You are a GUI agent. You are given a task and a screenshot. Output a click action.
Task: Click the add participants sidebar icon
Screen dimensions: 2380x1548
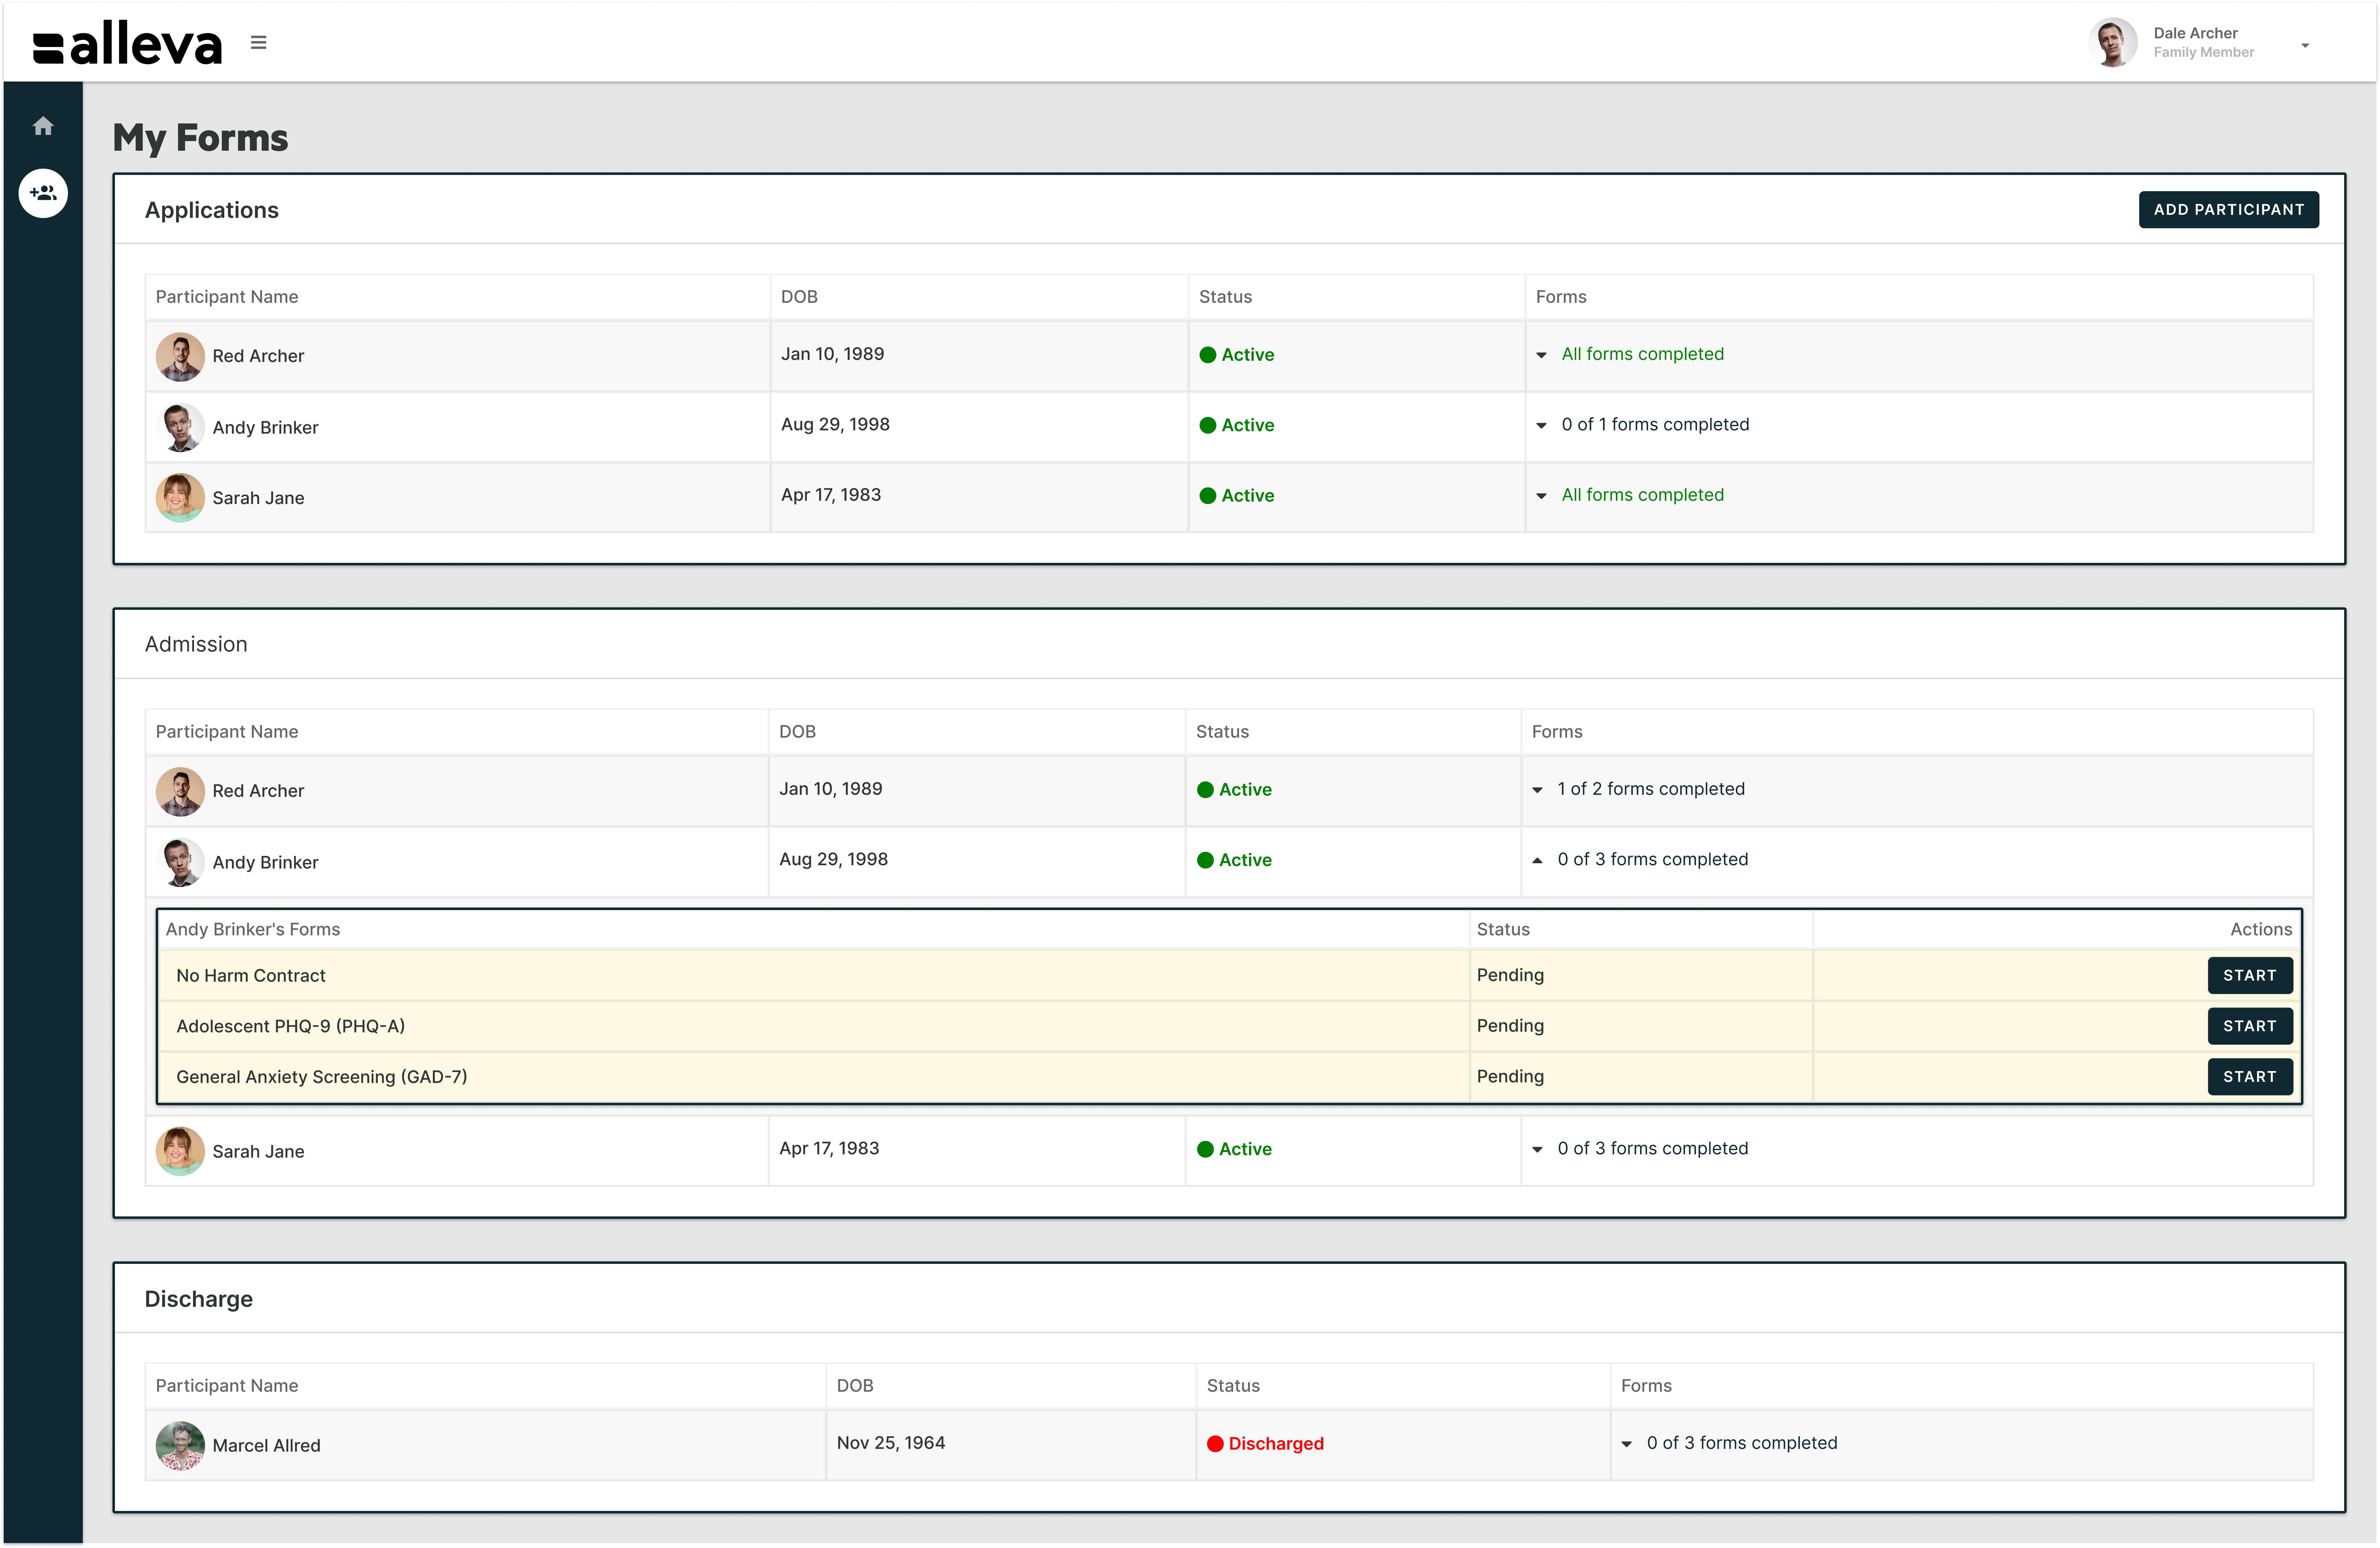click(43, 193)
